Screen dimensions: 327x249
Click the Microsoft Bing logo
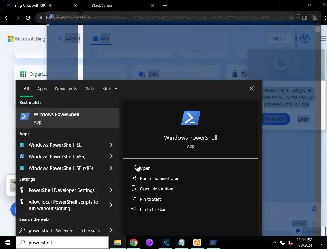coord(27,39)
